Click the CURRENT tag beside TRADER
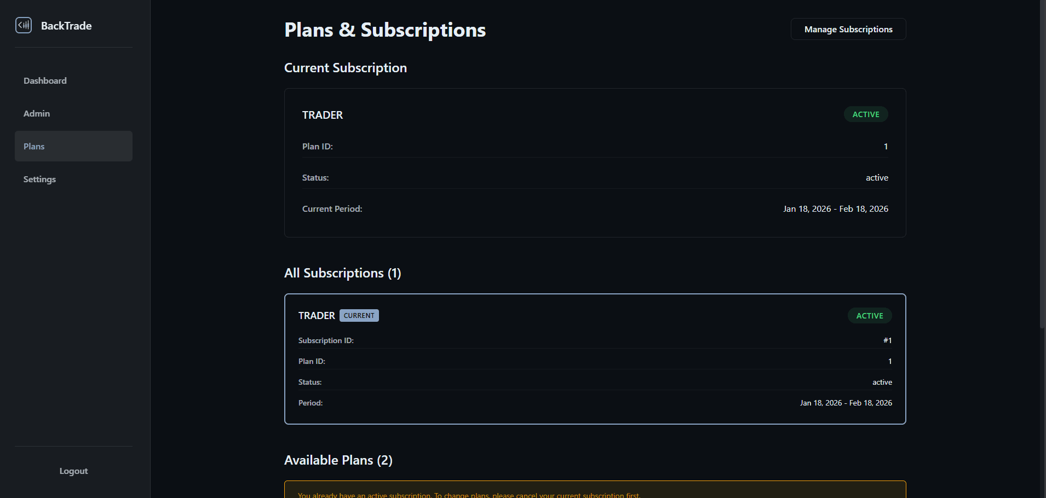The image size is (1046, 498). click(359, 316)
